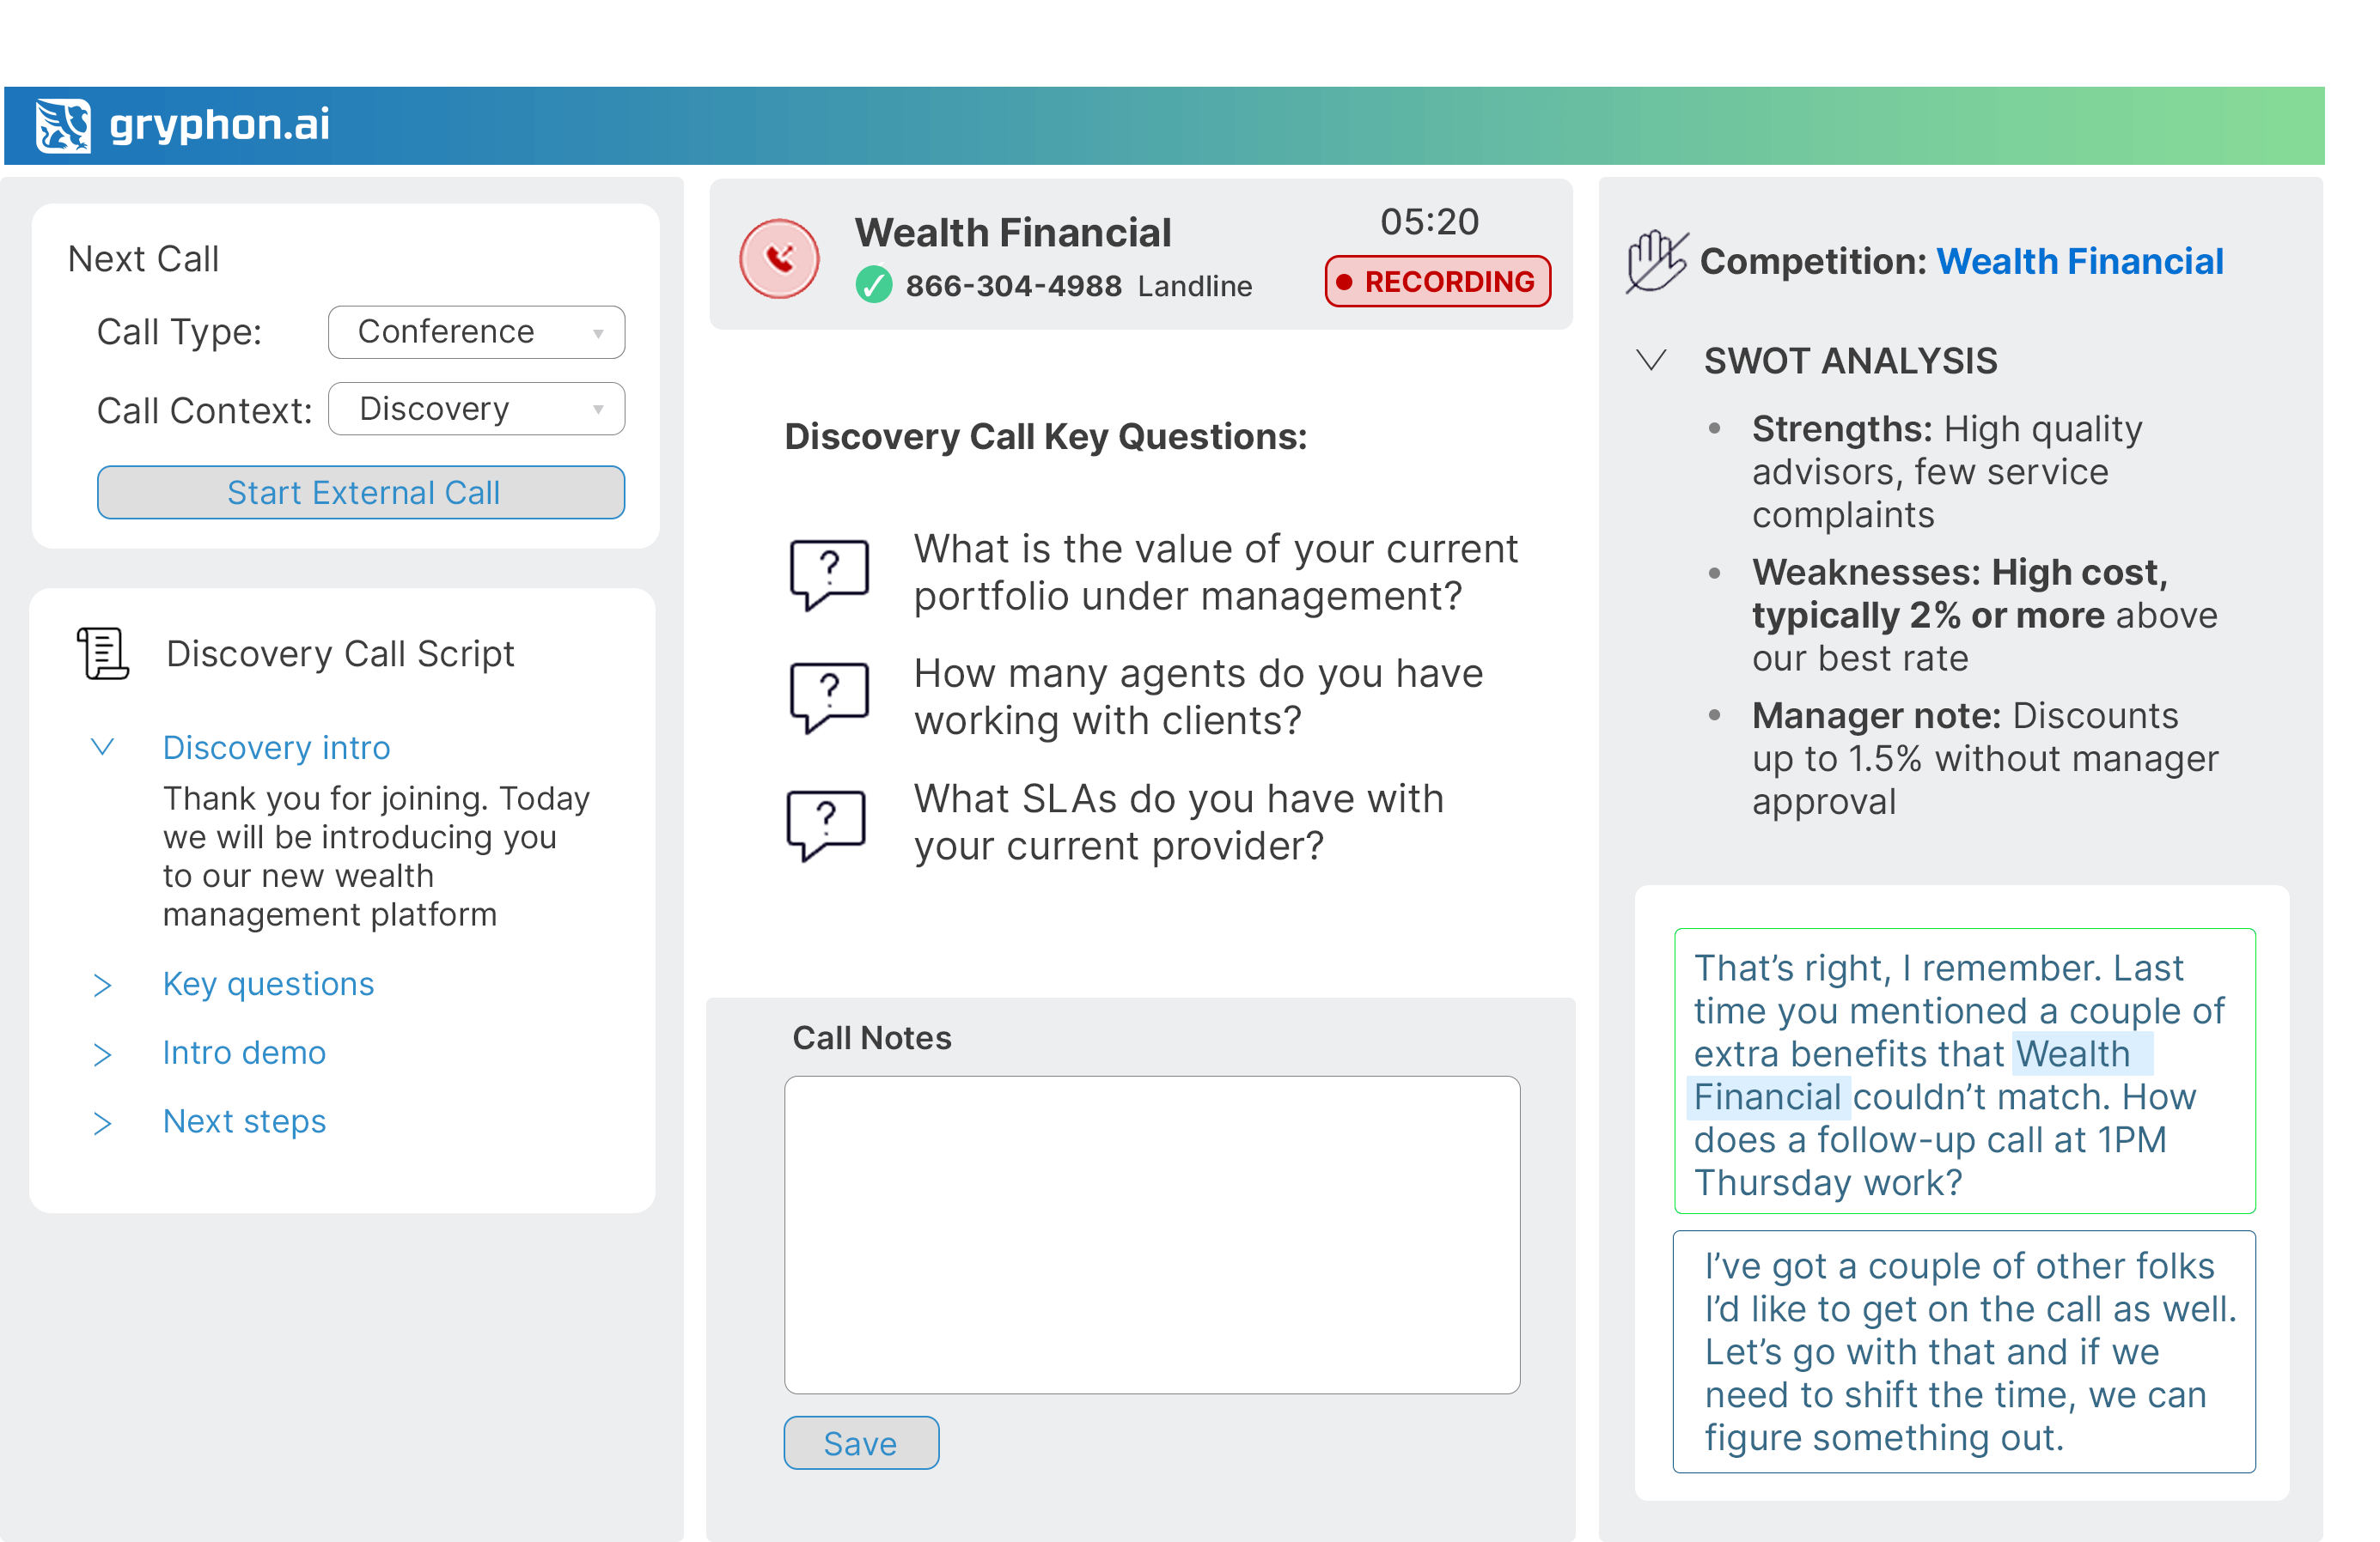
Task: Save the call notes
Action: point(861,1442)
